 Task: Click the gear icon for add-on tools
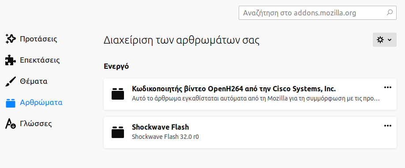pyautogui.click(x=380, y=40)
